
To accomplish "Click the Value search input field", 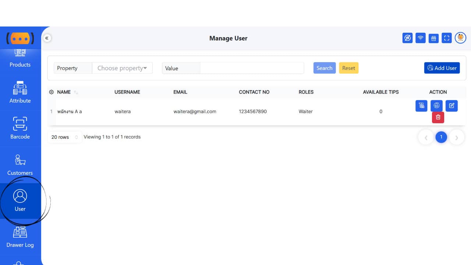I will point(252,68).
